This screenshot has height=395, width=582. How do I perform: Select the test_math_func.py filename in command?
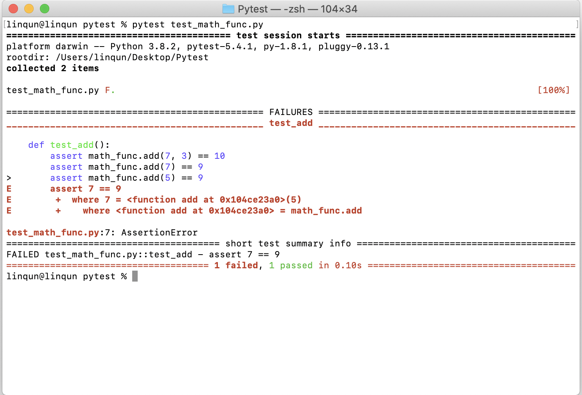click(216, 24)
